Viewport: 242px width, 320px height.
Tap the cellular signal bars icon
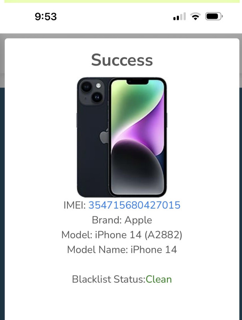pos(179,16)
